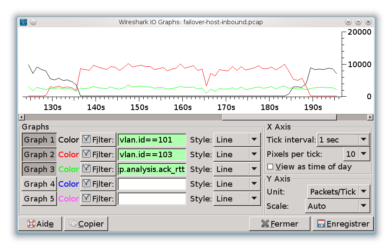Enable View as time of day
The height and width of the screenshot is (250, 392).
[270, 167]
